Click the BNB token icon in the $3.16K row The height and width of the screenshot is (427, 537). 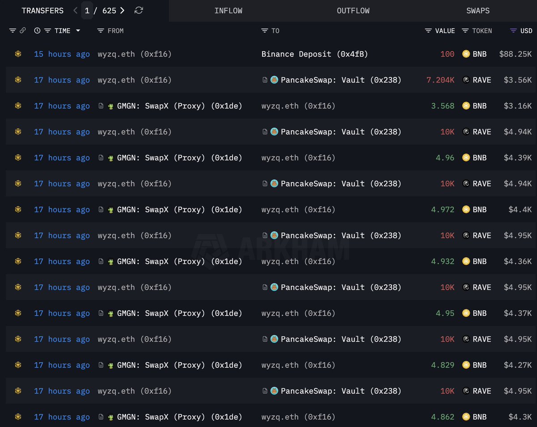click(x=466, y=106)
